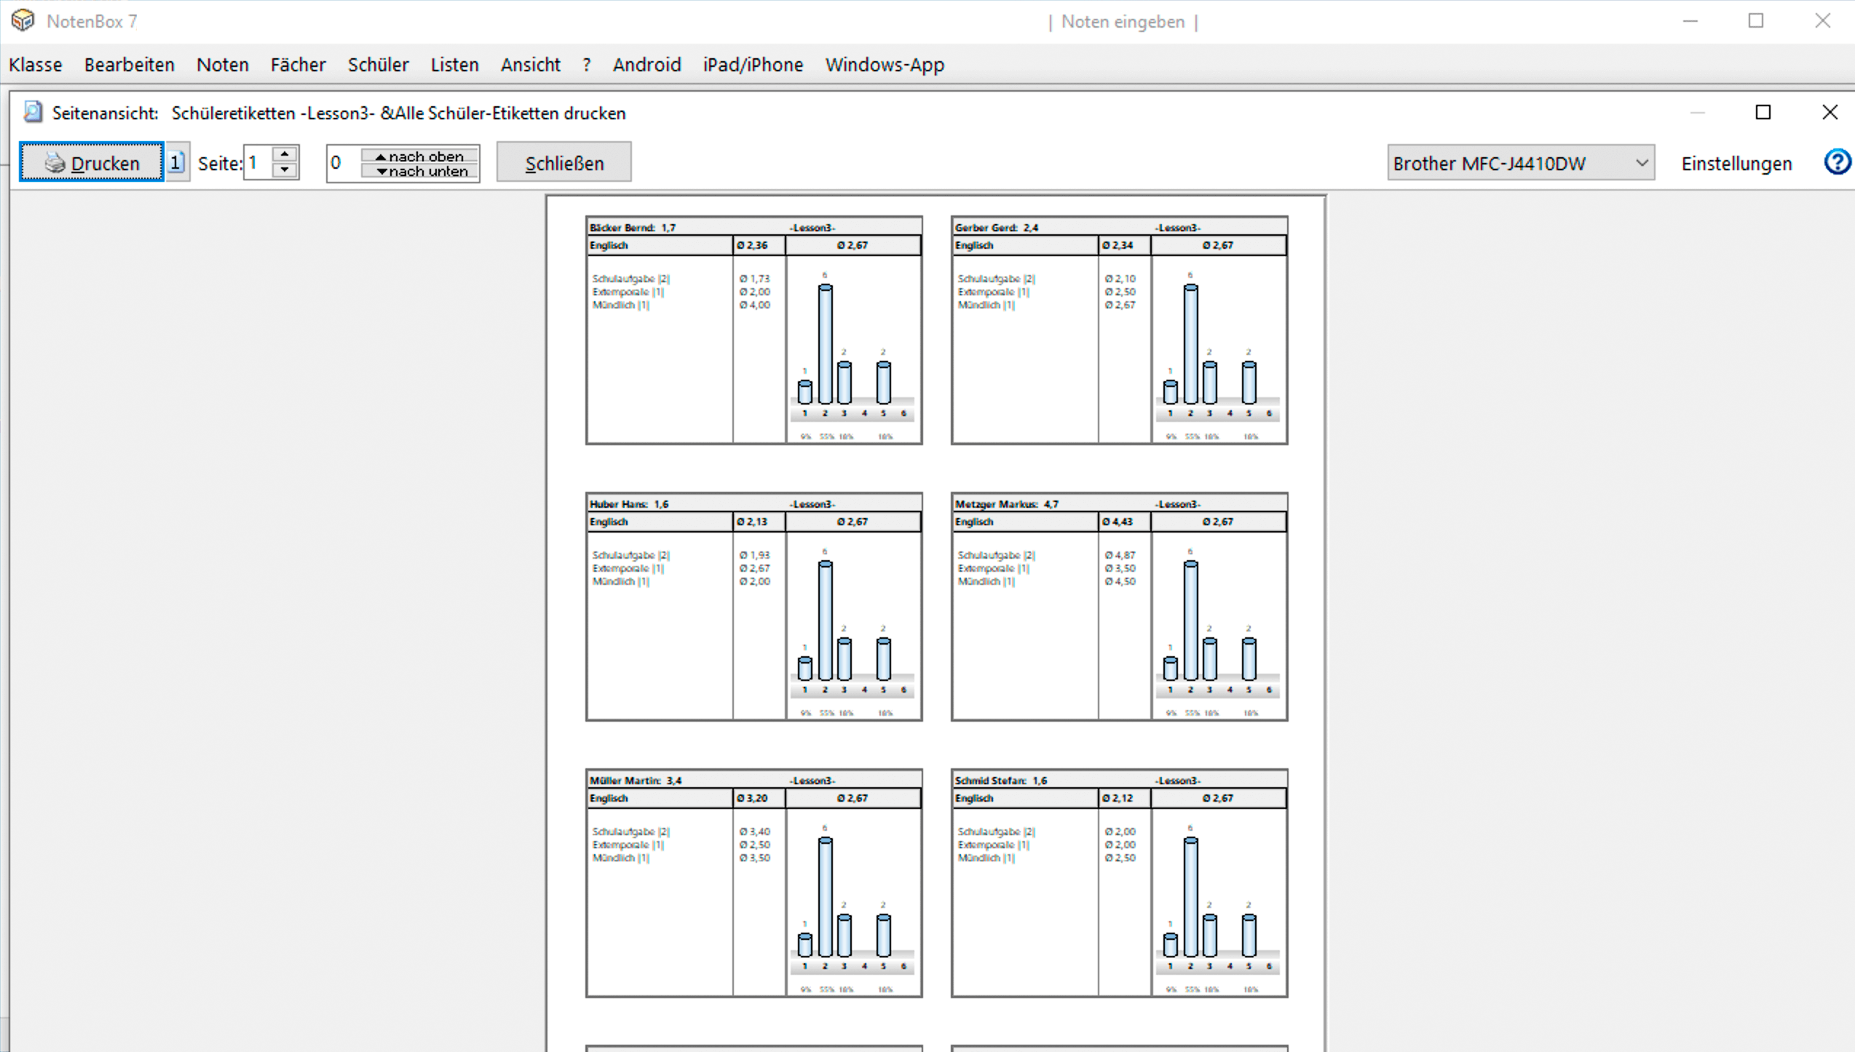Select the Bäcker Bernd label thumbnail
The width and height of the screenshot is (1855, 1052).
coord(754,330)
